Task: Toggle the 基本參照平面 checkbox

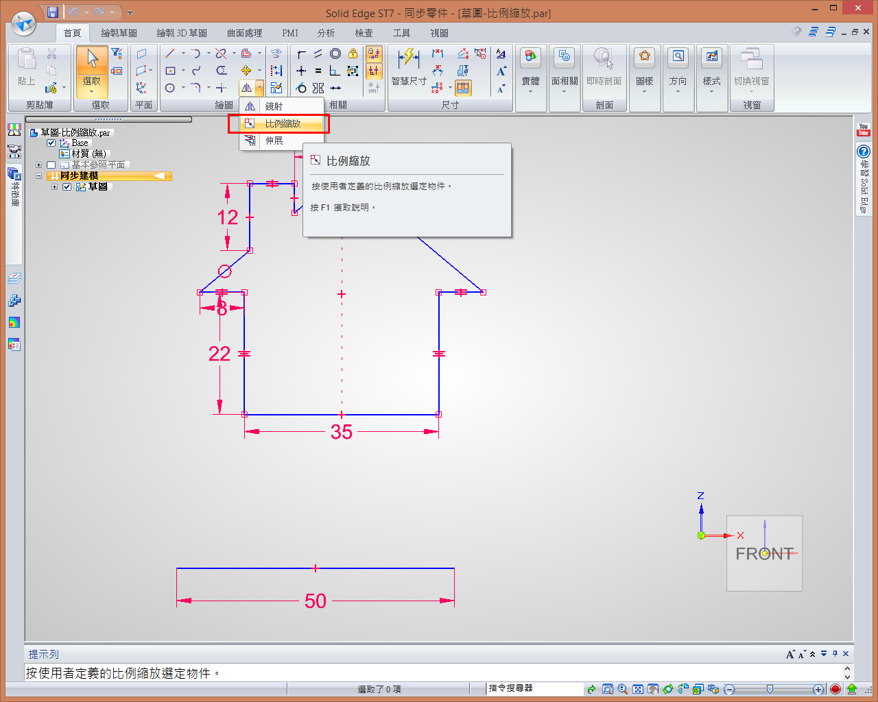Action: point(51,165)
